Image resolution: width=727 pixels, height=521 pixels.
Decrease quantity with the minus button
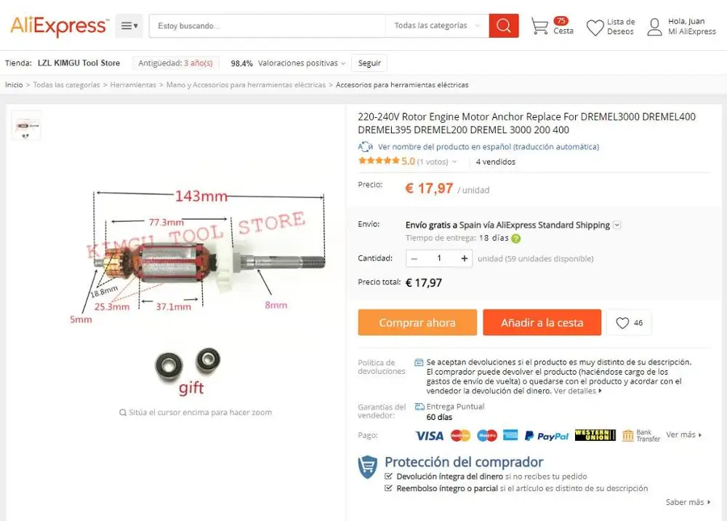(x=414, y=258)
